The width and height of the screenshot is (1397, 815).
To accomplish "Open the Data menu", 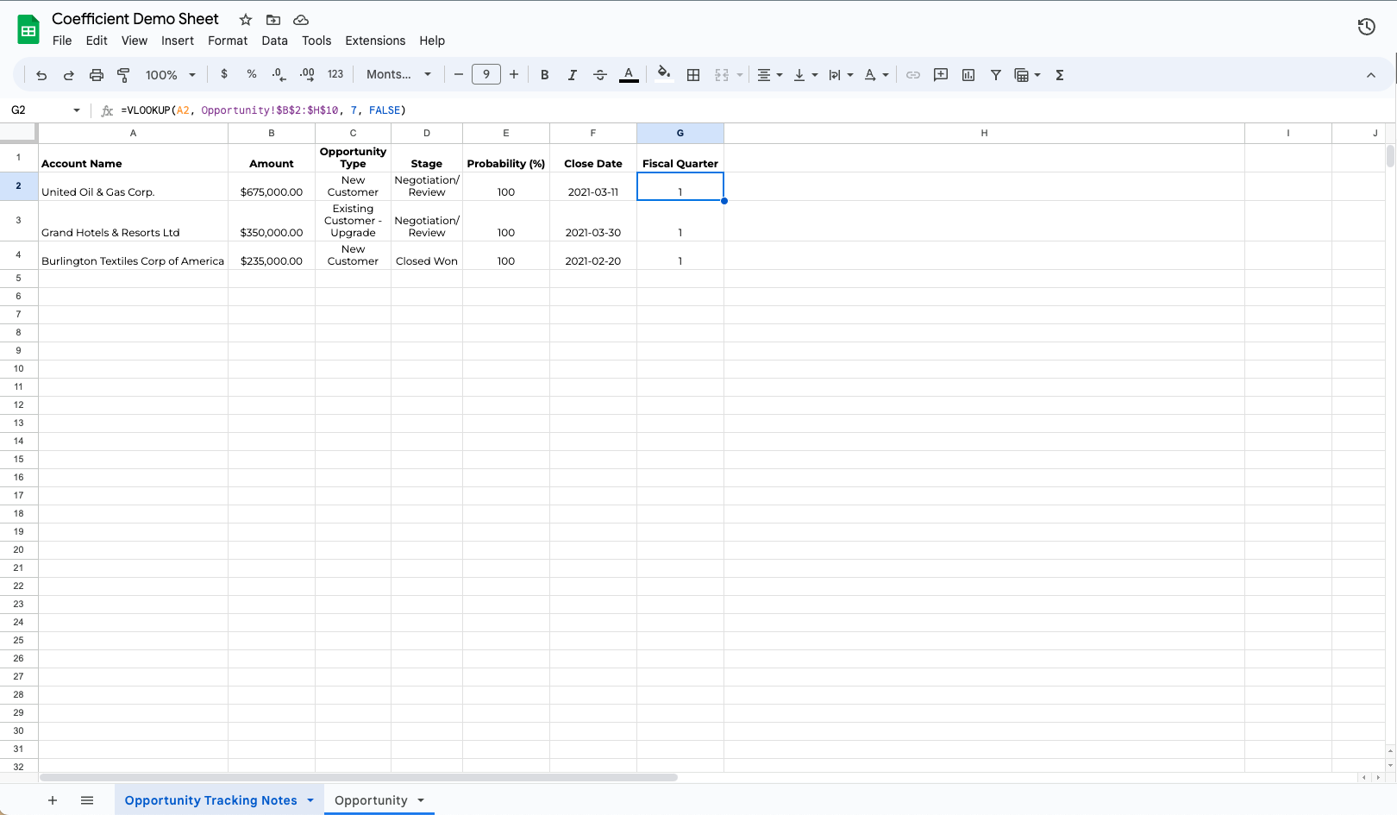I will pyautogui.click(x=274, y=41).
